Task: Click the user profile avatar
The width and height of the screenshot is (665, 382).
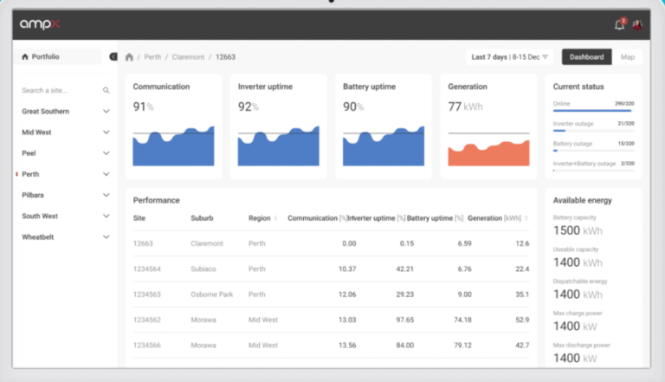Action: pos(637,24)
